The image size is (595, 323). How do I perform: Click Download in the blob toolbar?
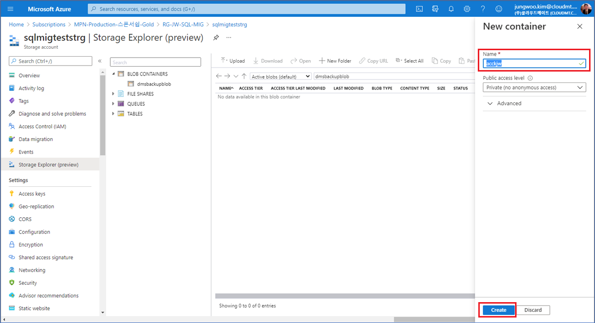[268, 61]
